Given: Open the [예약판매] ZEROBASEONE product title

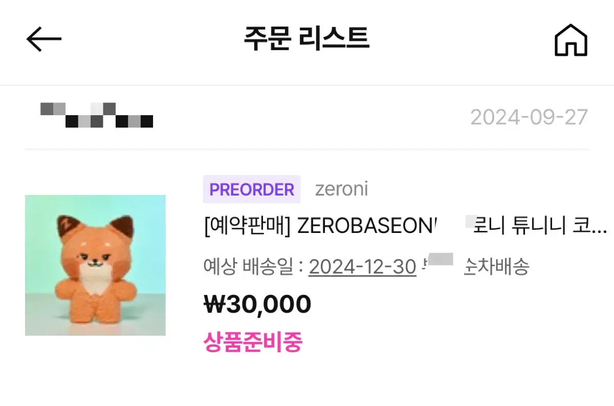Looking at the screenshot, I should (405, 226).
